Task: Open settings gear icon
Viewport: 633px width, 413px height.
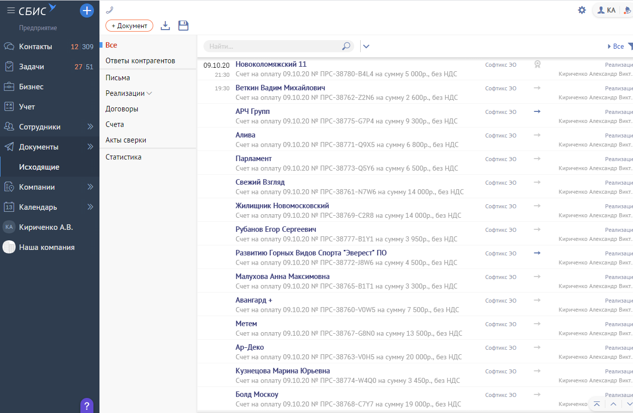Action: pyautogui.click(x=582, y=10)
